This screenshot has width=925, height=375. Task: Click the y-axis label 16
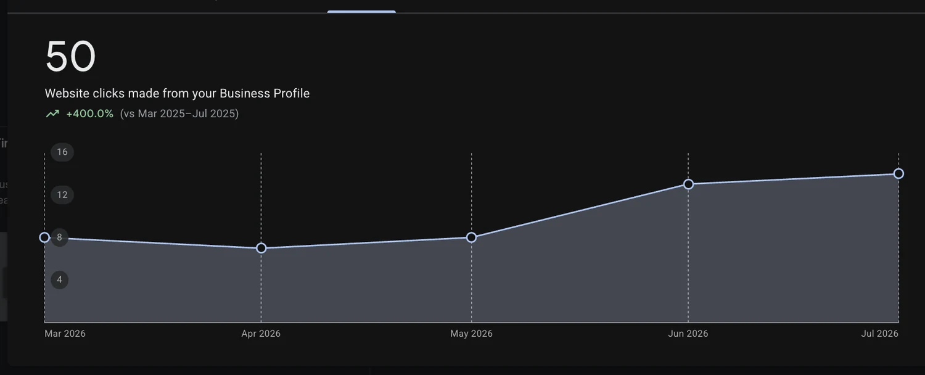pyautogui.click(x=62, y=152)
